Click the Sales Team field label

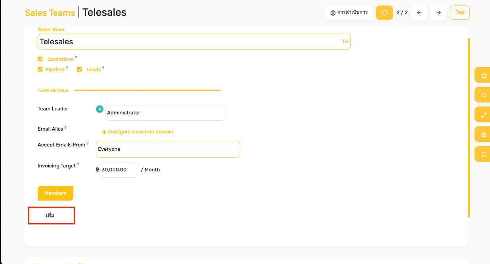coord(51,30)
